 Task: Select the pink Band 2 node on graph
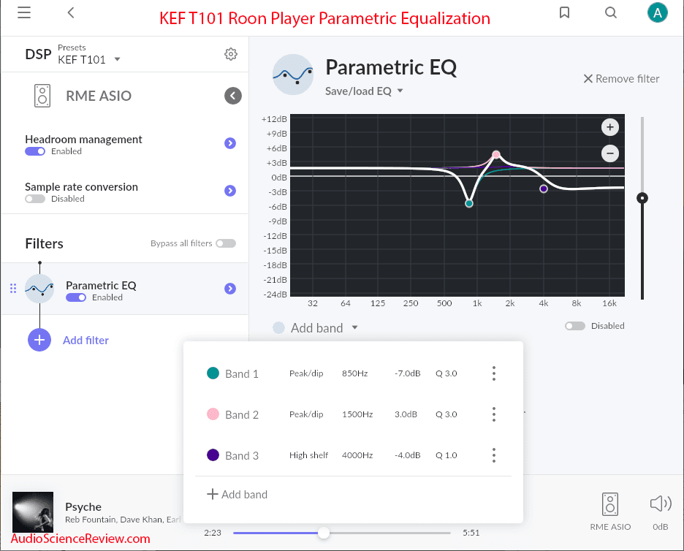[x=496, y=154]
